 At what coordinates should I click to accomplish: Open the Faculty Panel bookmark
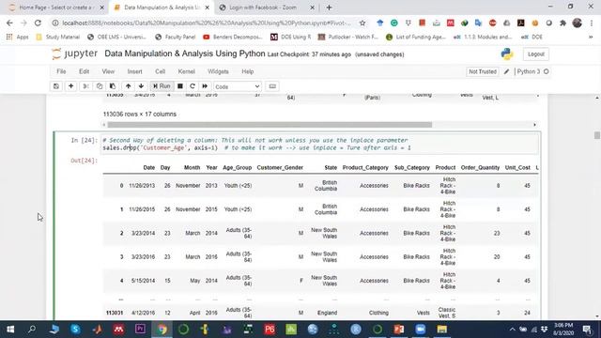point(176,38)
